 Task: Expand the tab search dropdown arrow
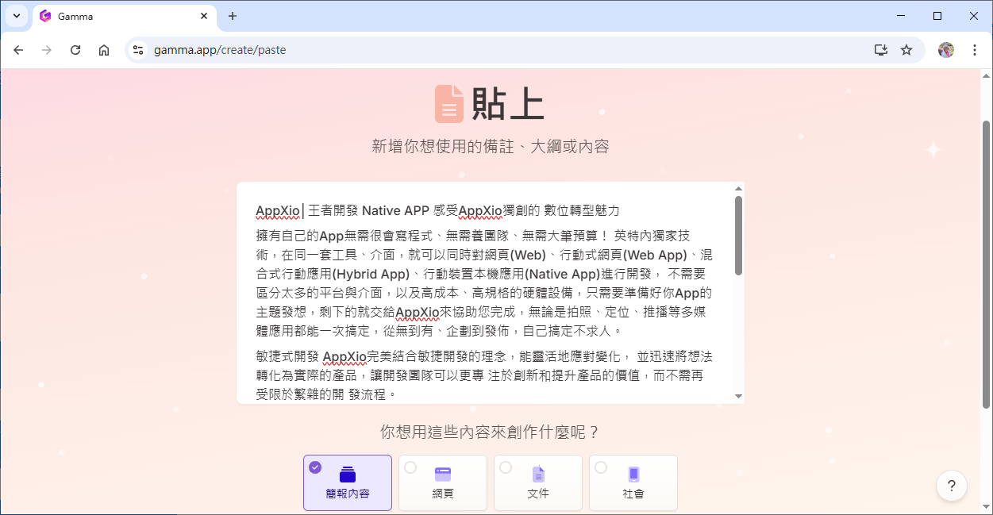[x=17, y=16]
